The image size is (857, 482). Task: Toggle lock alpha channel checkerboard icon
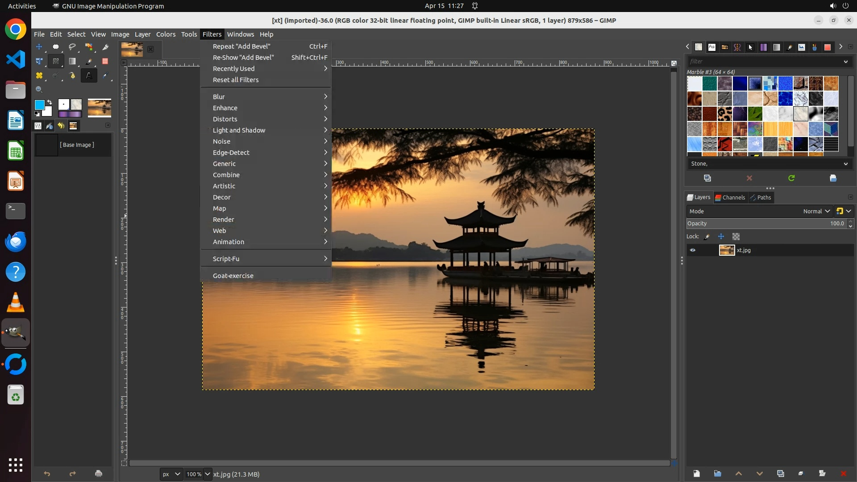tap(736, 237)
